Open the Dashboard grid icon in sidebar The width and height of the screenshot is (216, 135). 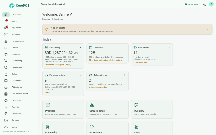click(x=6, y=15)
